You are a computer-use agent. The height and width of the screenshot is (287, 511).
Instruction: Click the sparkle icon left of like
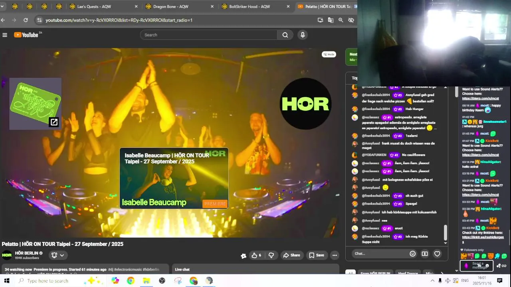click(244, 256)
